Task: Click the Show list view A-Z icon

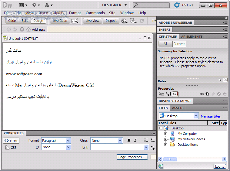Action: 168,94
